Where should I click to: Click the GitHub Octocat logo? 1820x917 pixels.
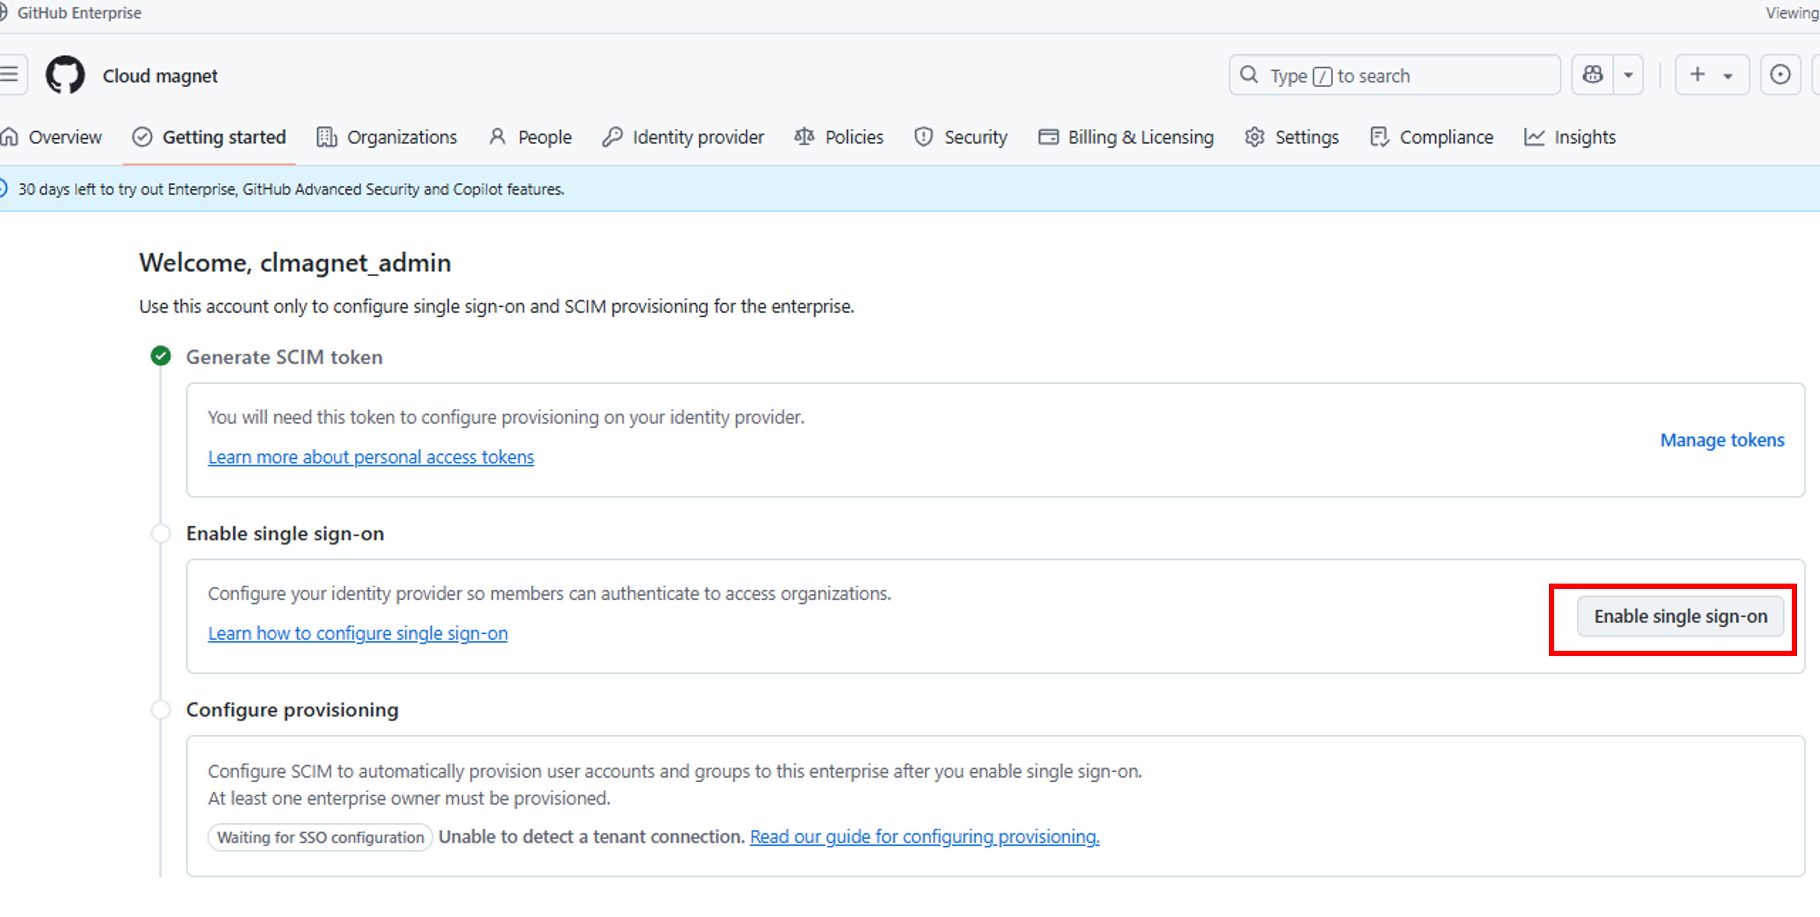point(65,75)
